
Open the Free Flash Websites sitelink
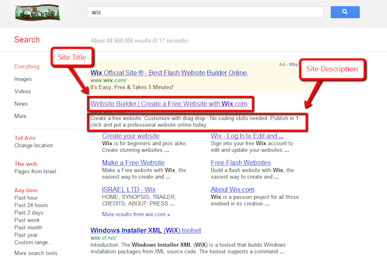(241, 163)
